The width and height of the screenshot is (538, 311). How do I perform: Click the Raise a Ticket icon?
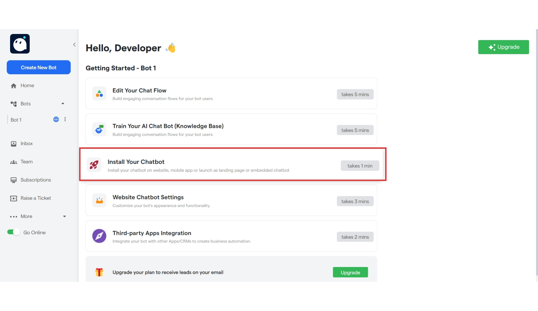(14, 198)
